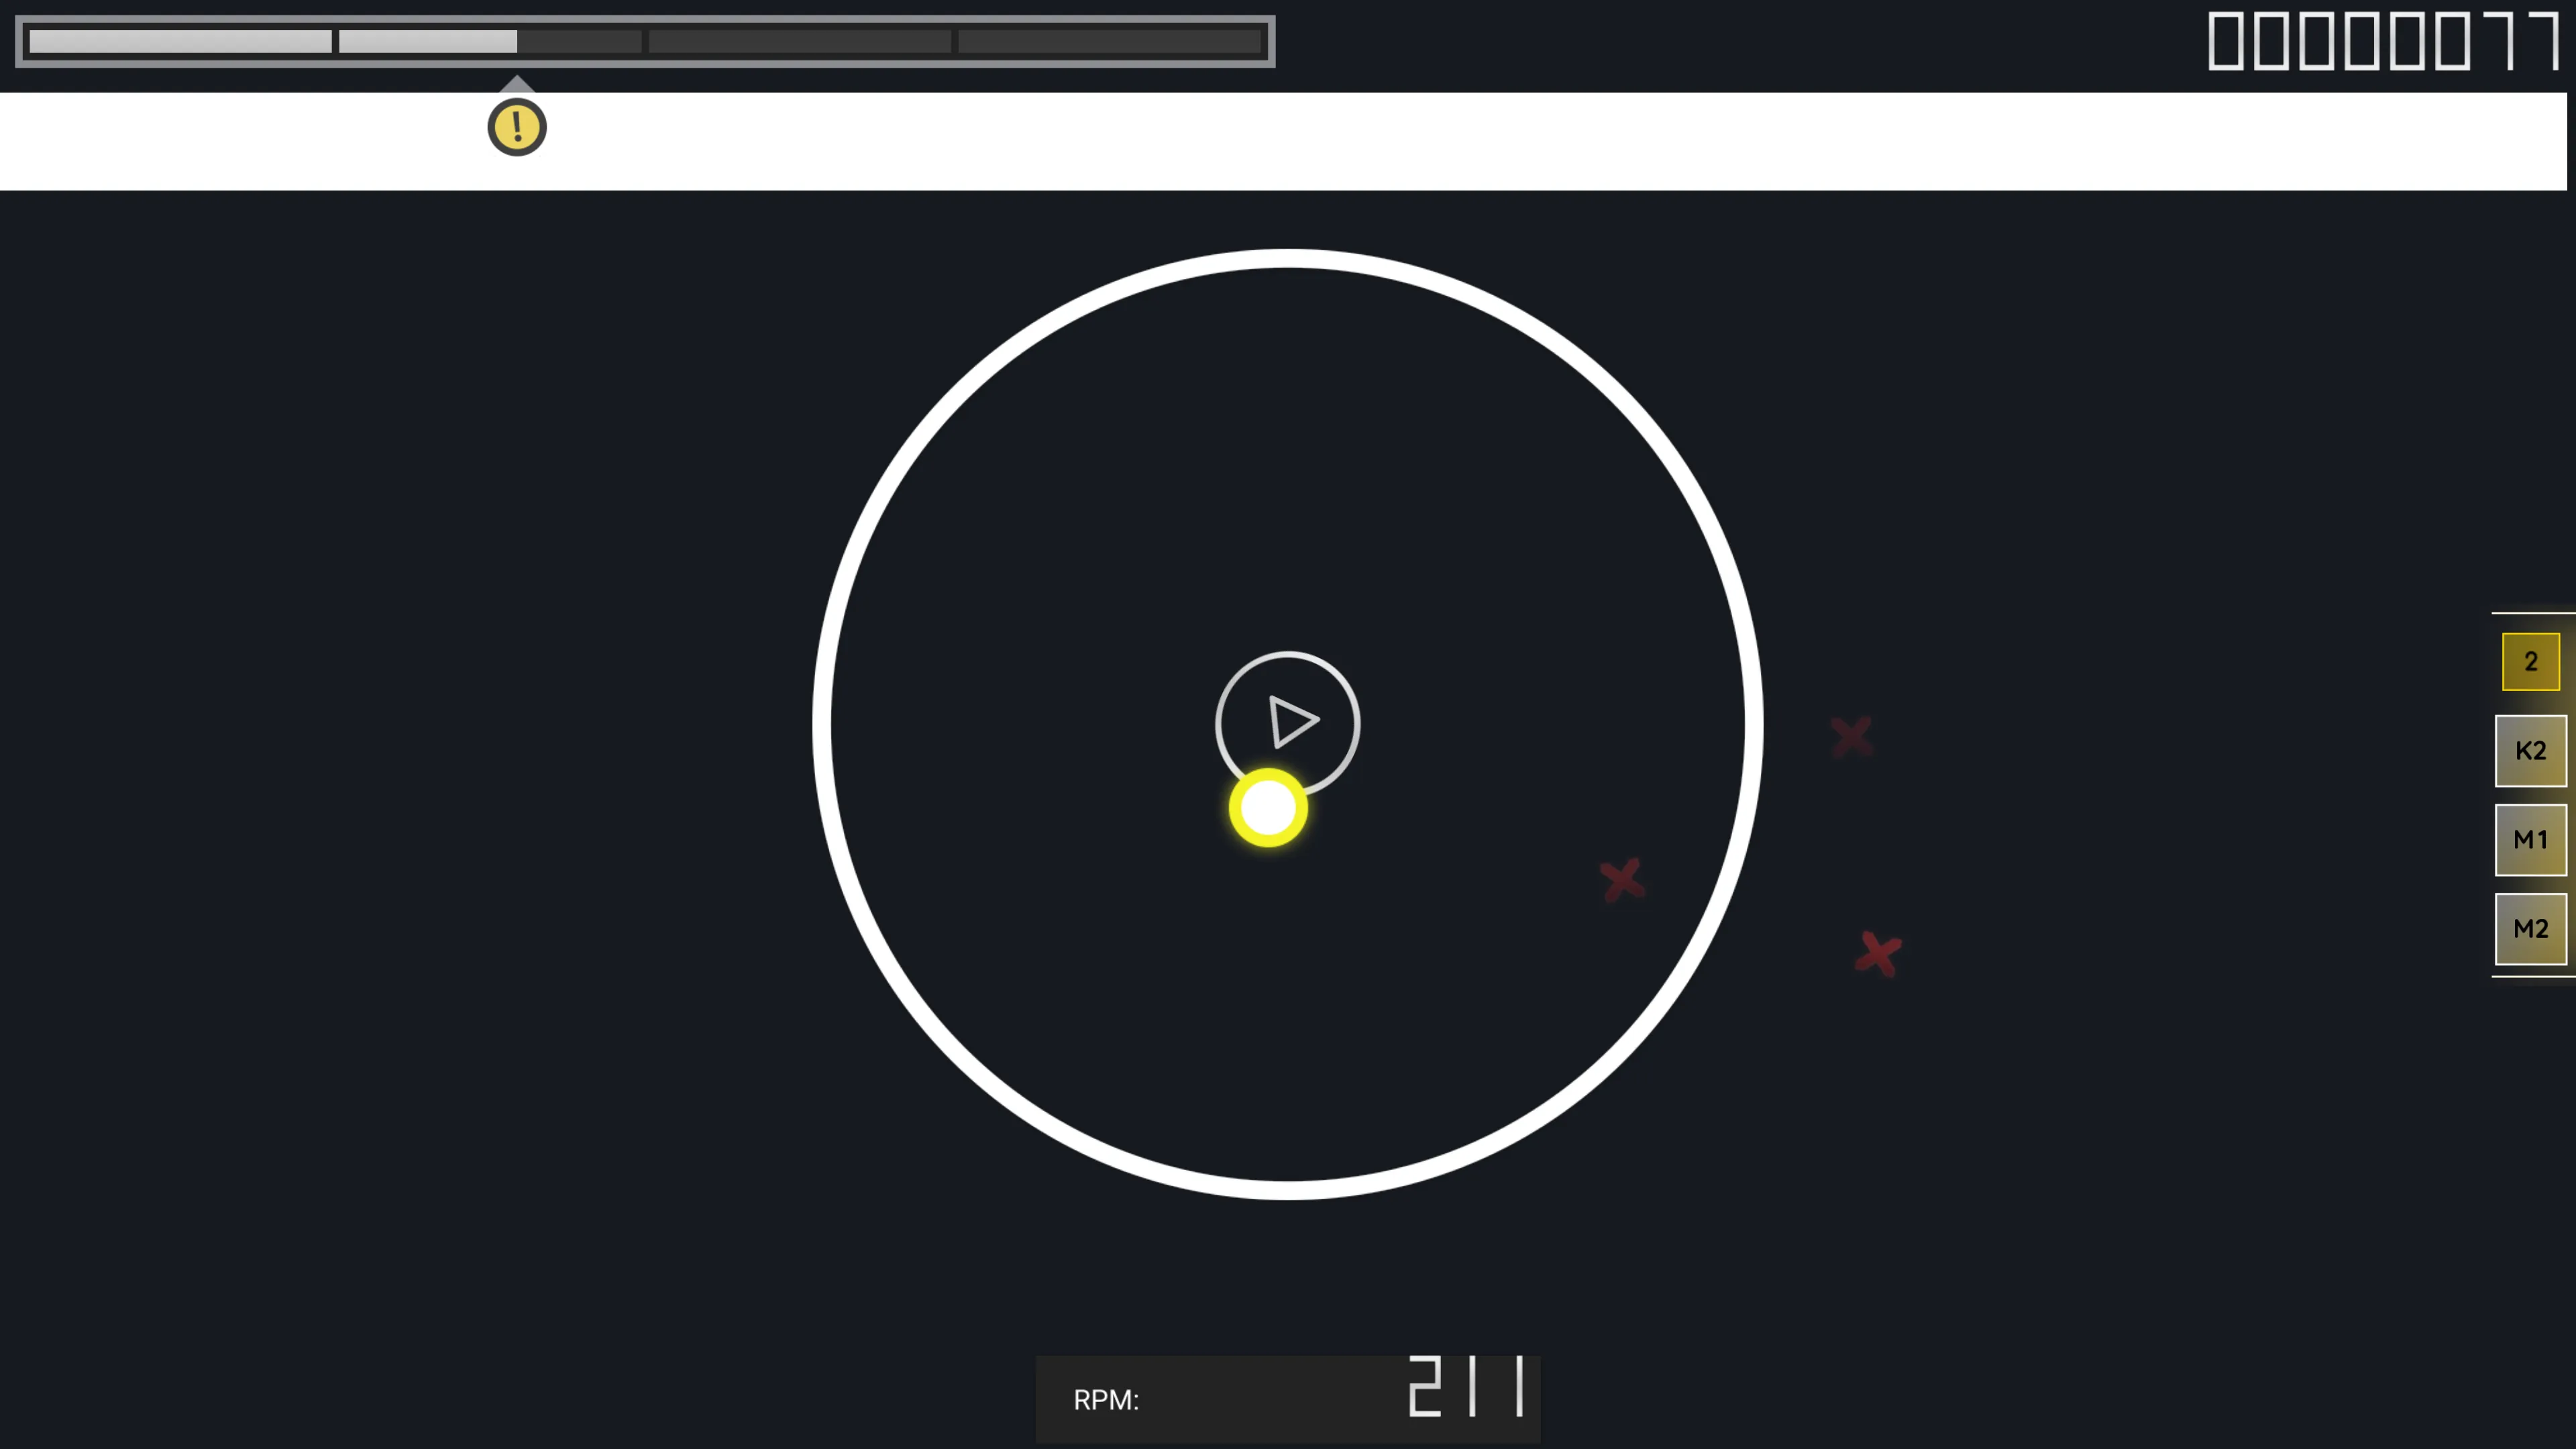Click the fourth empty progress bar segment
Screen dimensions: 2576x1449
(x=799, y=41)
